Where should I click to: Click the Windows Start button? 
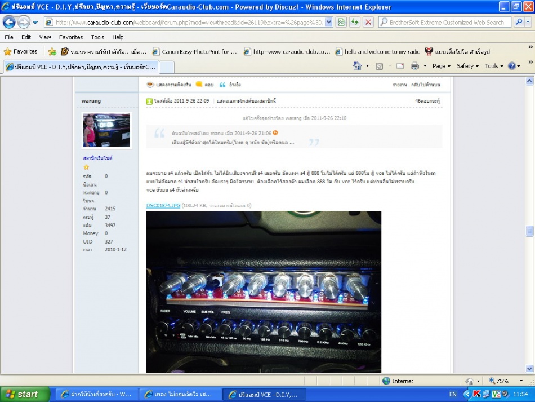click(21, 394)
